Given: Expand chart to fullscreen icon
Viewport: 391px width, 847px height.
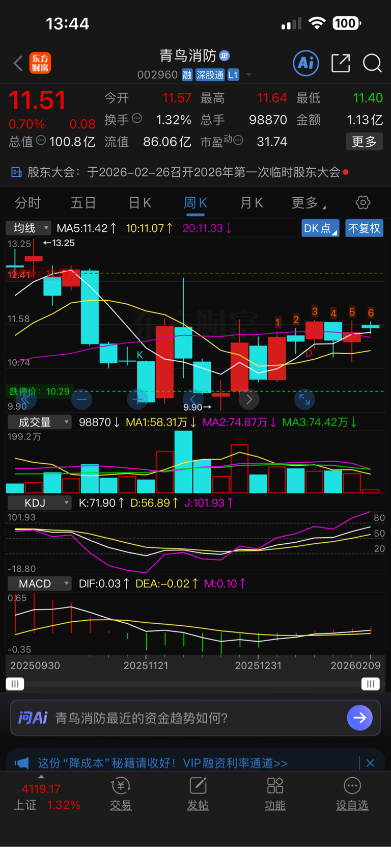Looking at the screenshot, I should 304,400.
